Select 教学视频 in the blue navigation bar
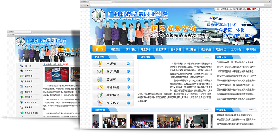 (x=206, y=49)
